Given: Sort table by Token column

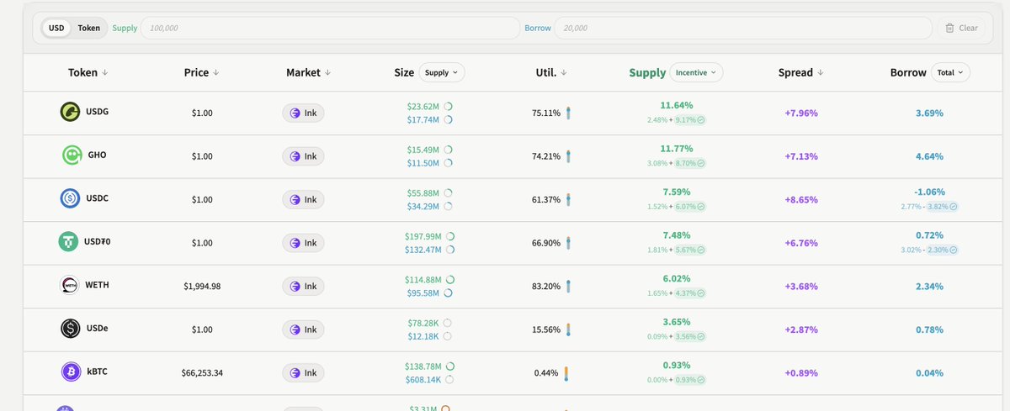Looking at the screenshot, I should coord(88,72).
